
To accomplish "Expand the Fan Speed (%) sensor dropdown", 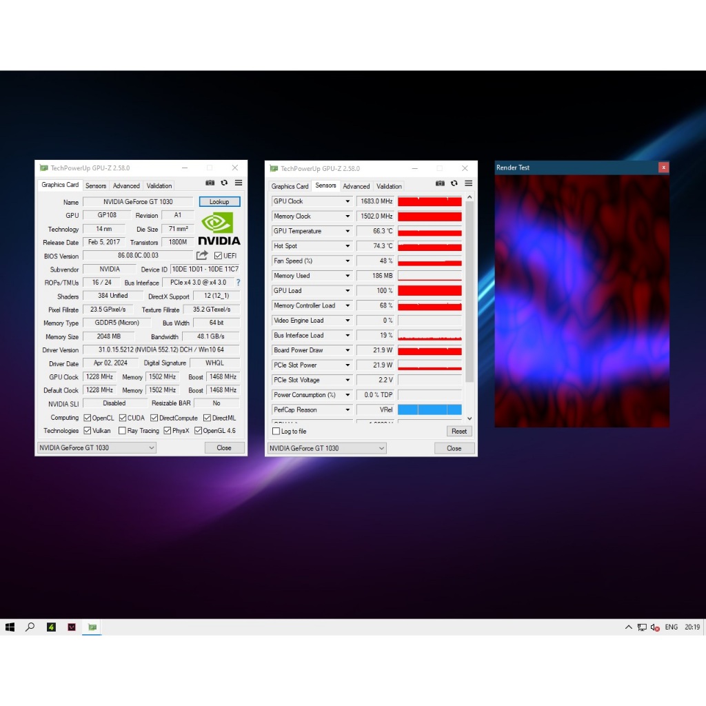I will pos(347,261).
